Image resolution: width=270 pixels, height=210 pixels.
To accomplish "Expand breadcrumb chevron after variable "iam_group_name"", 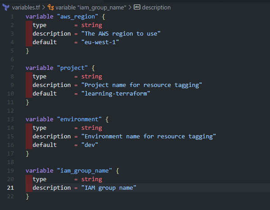I will 130,7.
